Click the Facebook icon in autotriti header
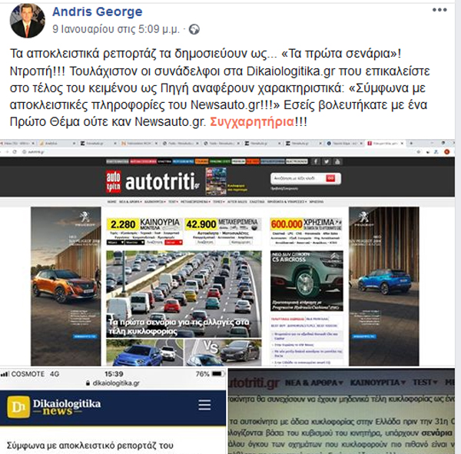 tap(316, 161)
